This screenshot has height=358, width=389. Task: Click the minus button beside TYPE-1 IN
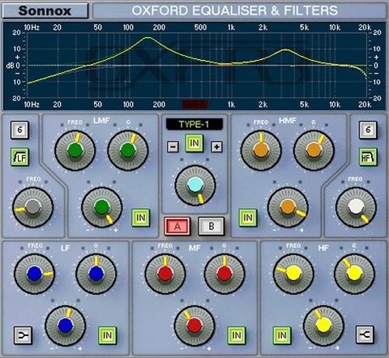(173, 147)
